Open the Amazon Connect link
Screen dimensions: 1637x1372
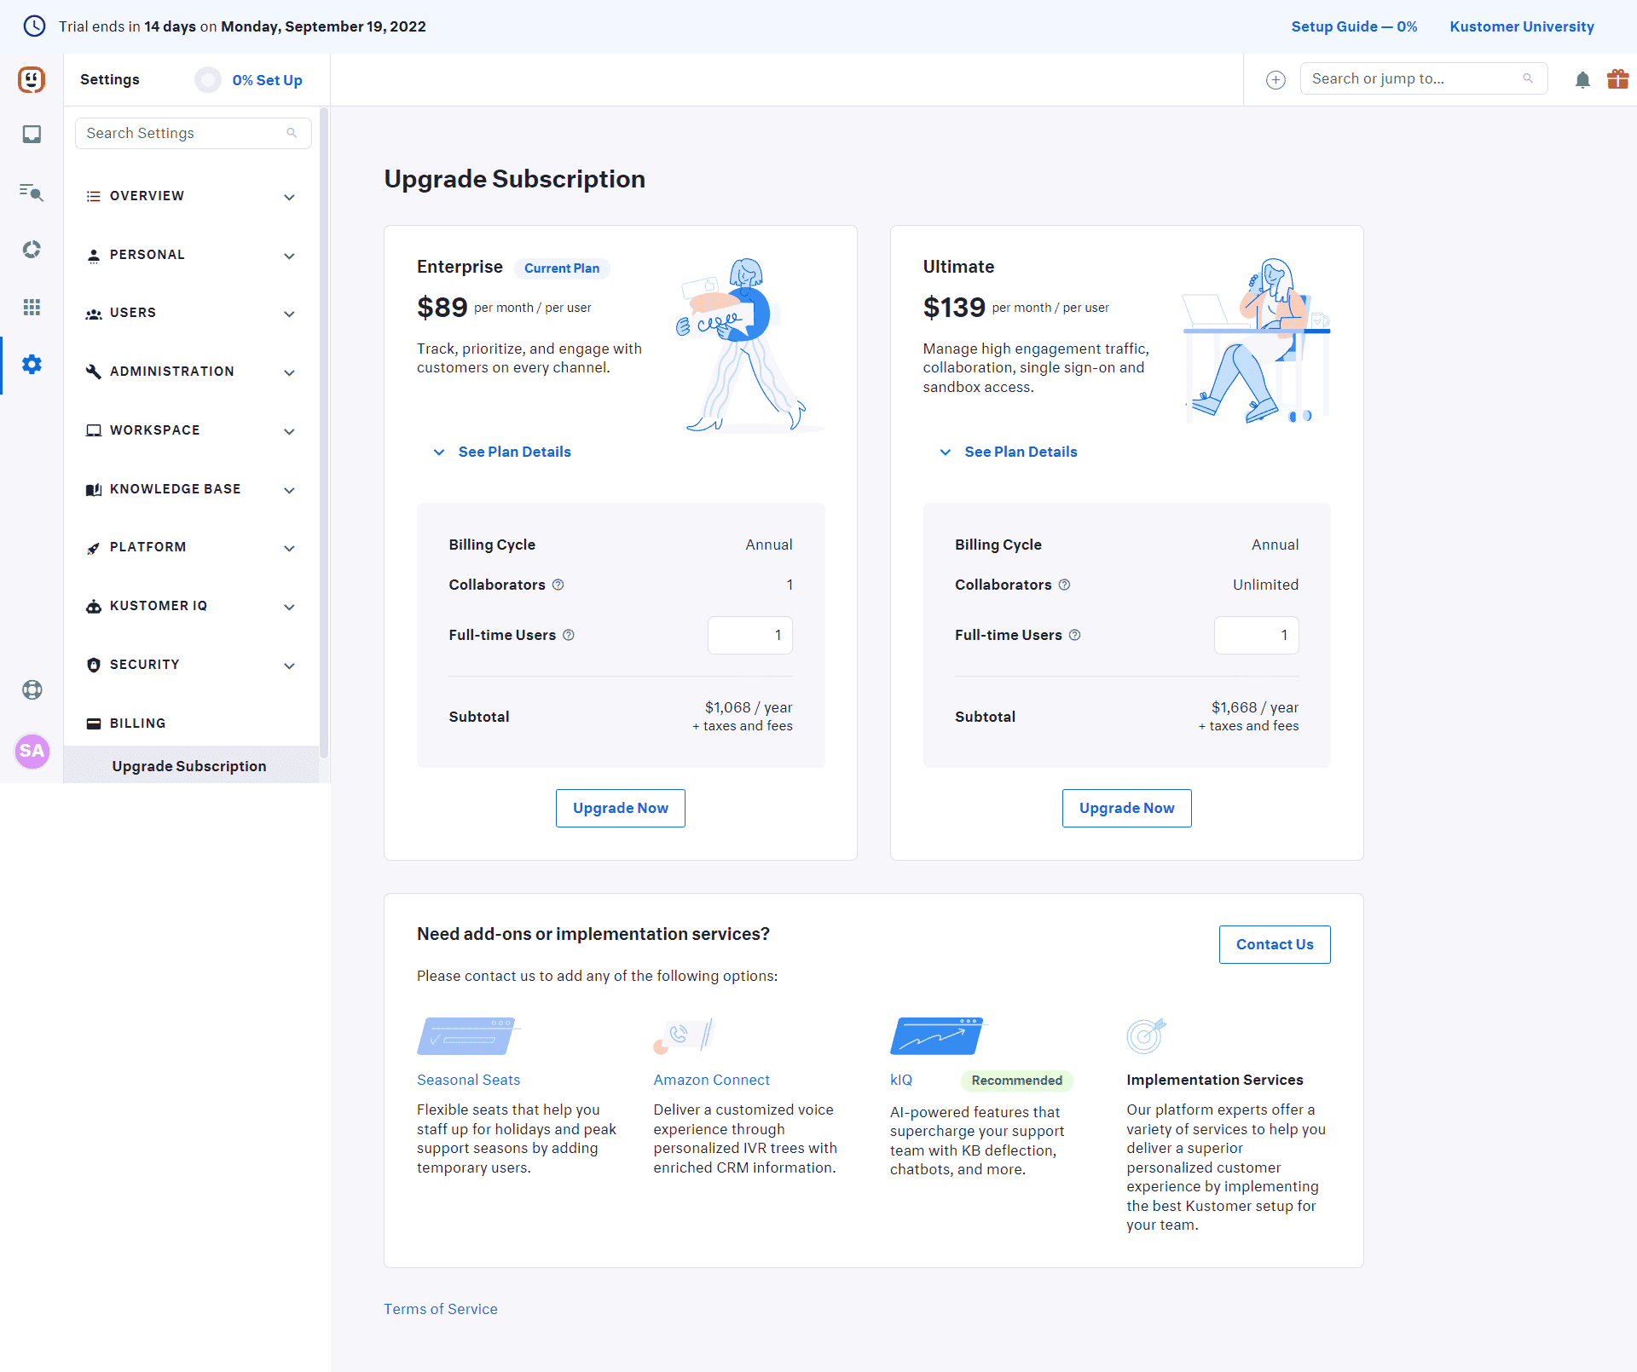click(711, 1080)
